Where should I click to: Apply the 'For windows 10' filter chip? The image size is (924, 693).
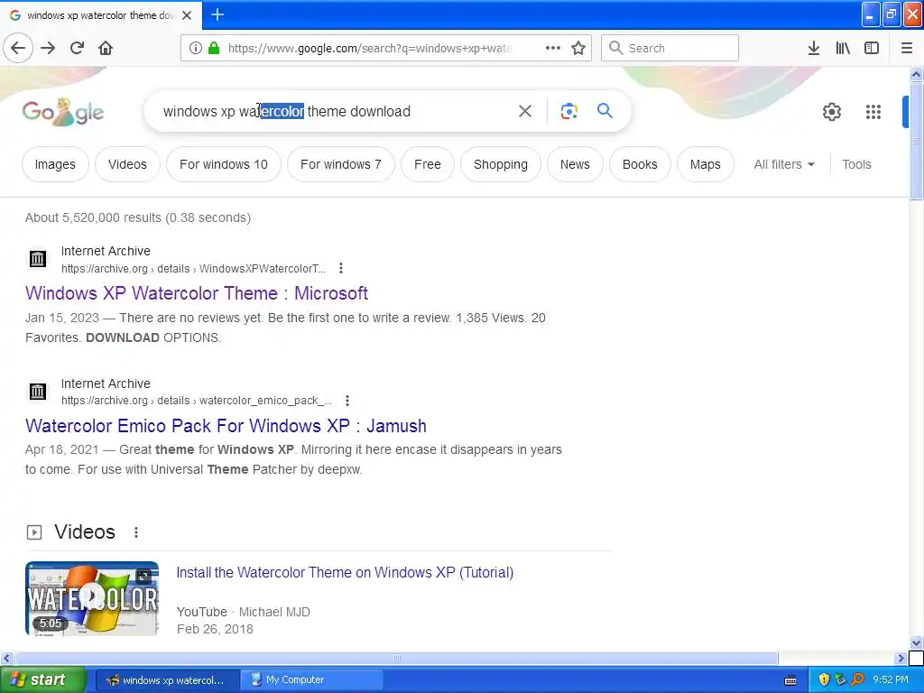[224, 164]
